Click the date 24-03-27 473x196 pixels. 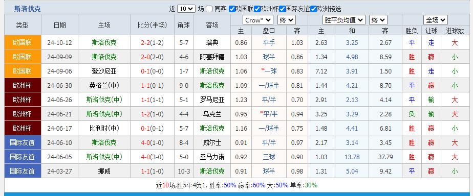tap(60, 171)
